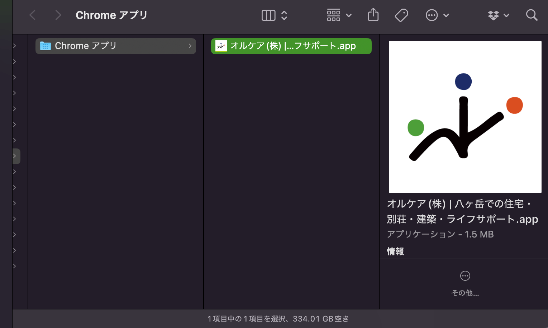Select the Chrome アプリ folder row

pos(116,46)
